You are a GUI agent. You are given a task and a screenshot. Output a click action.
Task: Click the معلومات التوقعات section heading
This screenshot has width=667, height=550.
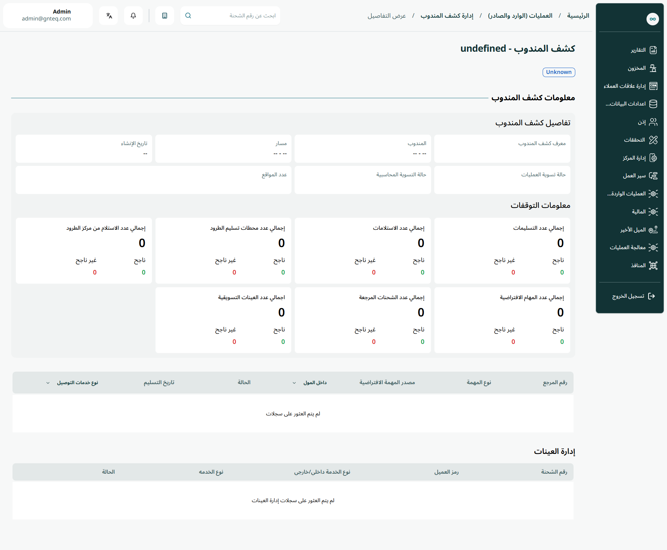tap(540, 205)
